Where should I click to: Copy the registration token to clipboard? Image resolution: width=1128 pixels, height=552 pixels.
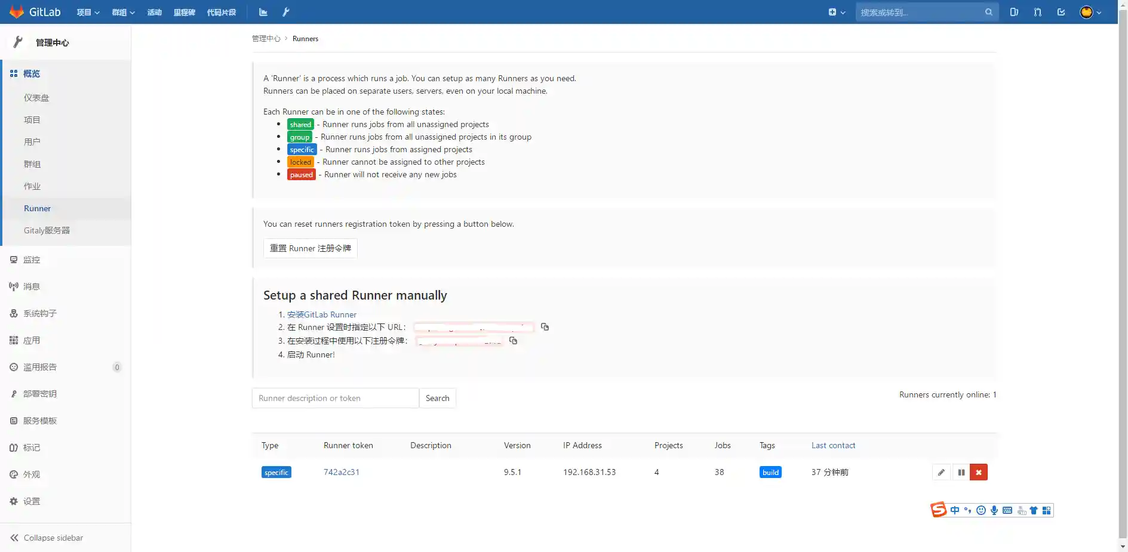pos(513,341)
